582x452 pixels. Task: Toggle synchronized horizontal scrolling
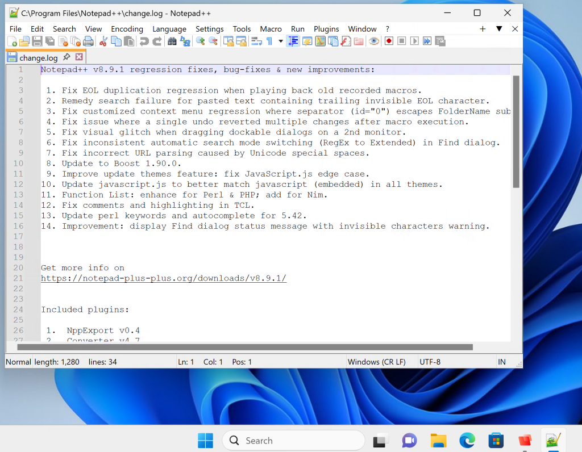tap(241, 41)
